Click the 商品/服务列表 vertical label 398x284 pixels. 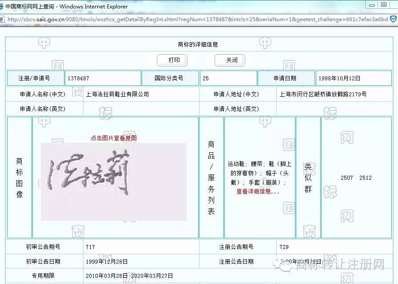[211, 177]
